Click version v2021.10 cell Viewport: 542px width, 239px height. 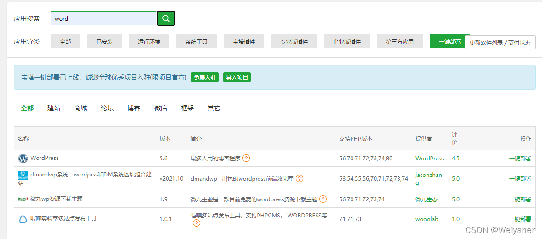(172, 178)
